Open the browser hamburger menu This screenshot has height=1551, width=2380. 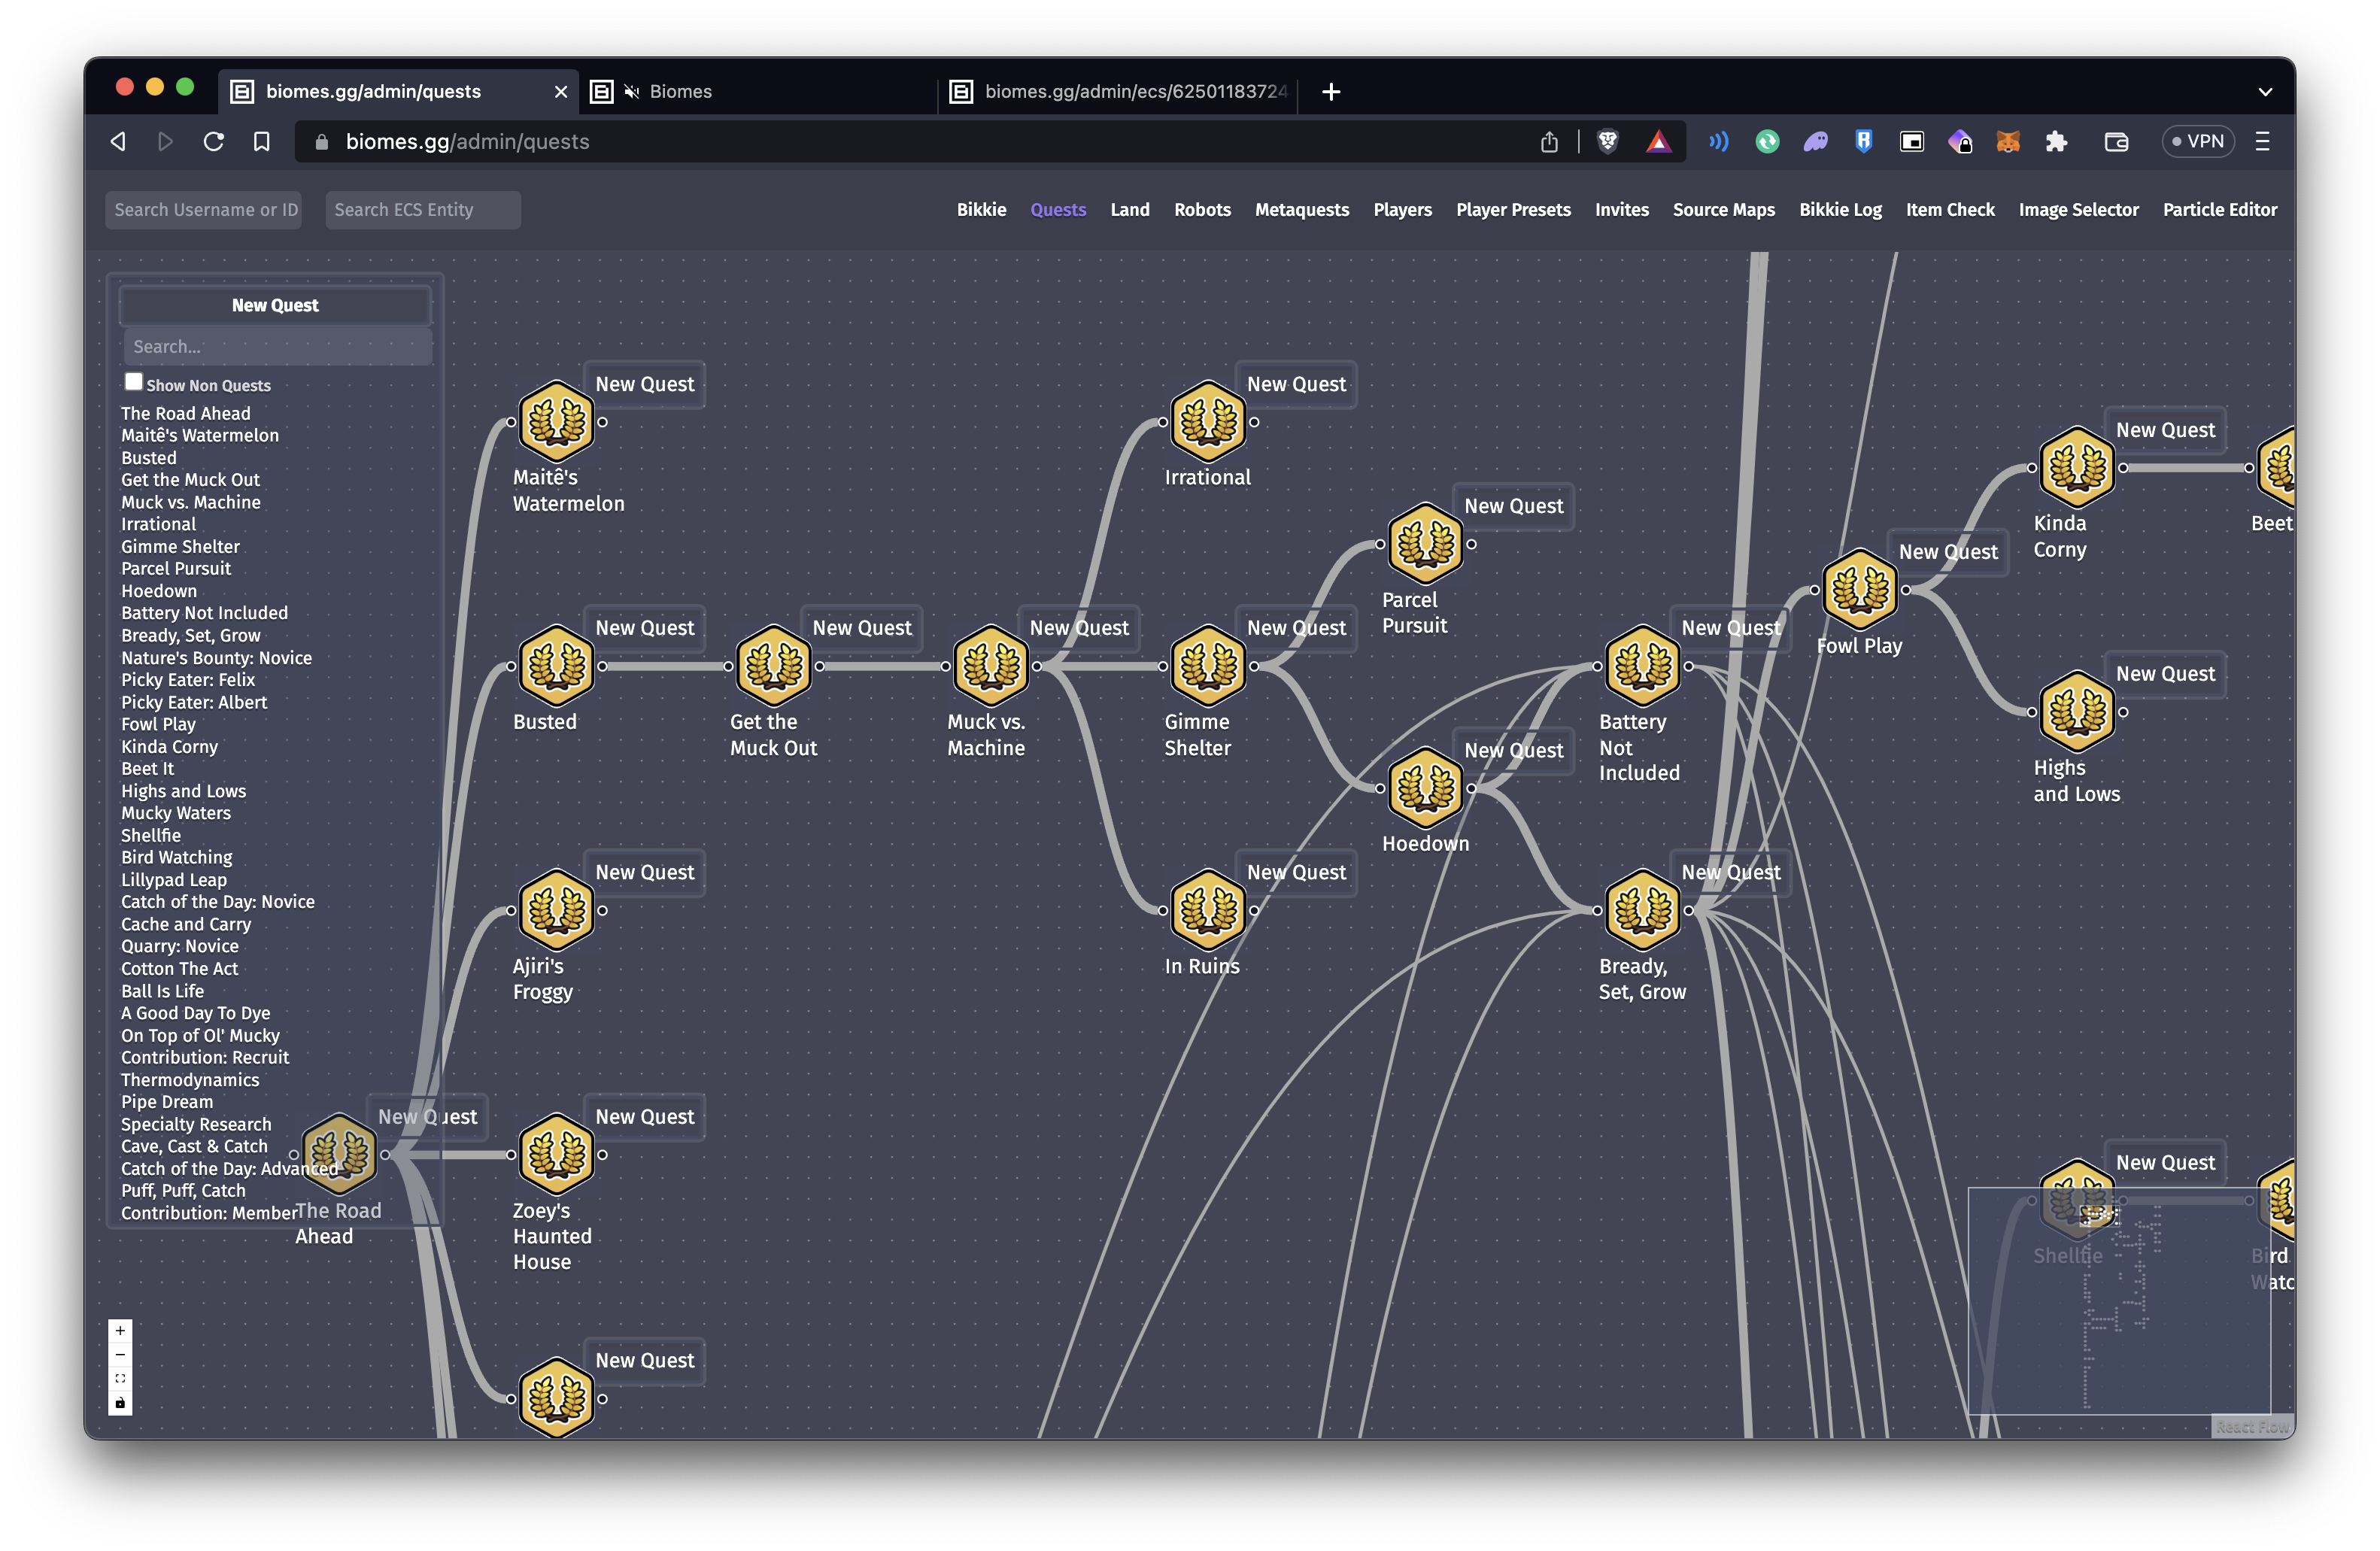[x=2262, y=142]
